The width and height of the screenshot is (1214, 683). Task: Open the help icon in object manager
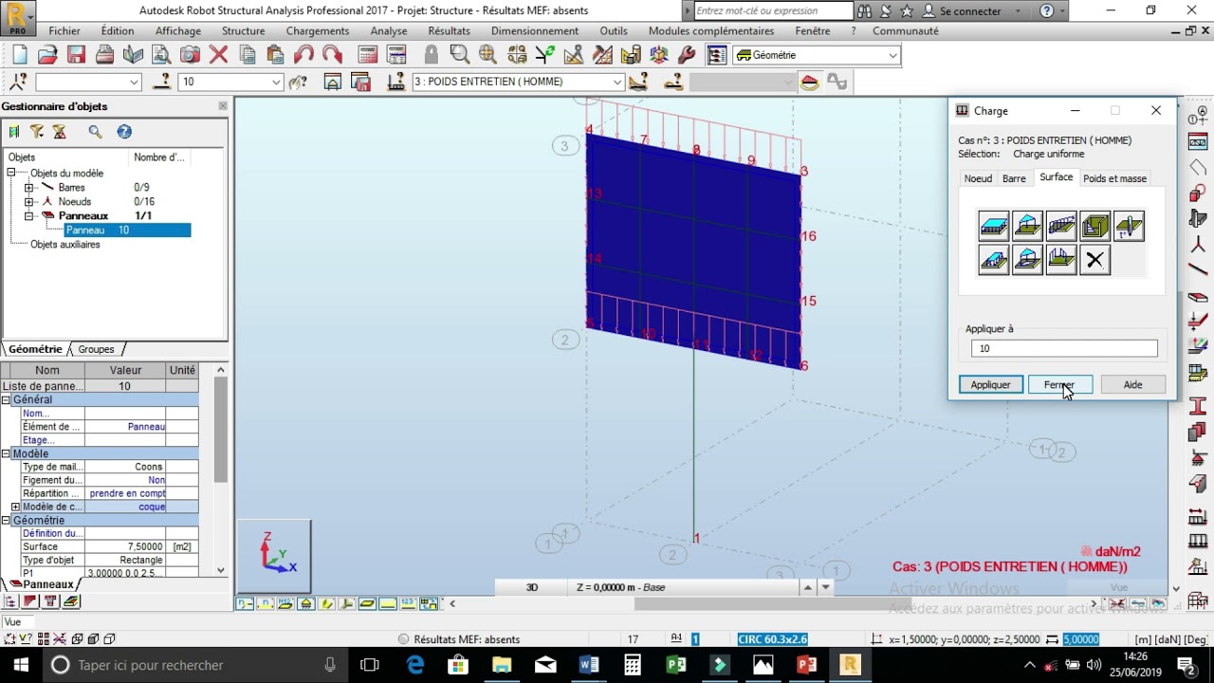[124, 132]
